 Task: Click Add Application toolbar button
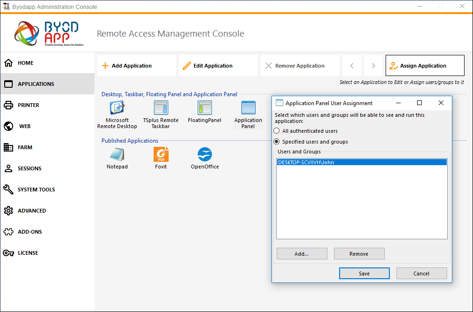click(x=137, y=65)
